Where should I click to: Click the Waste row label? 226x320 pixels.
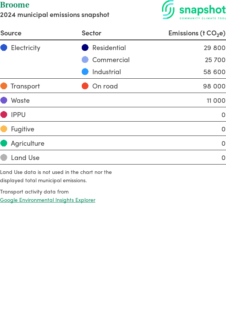click(x=20, y=101)
